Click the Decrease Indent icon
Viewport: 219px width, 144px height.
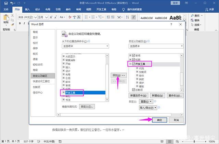tap(108, 17)
